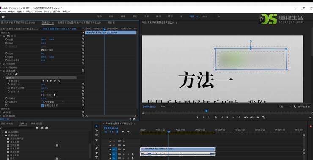
Task: Step back one frame in Program monitor
Action: [x=222, y=117]
